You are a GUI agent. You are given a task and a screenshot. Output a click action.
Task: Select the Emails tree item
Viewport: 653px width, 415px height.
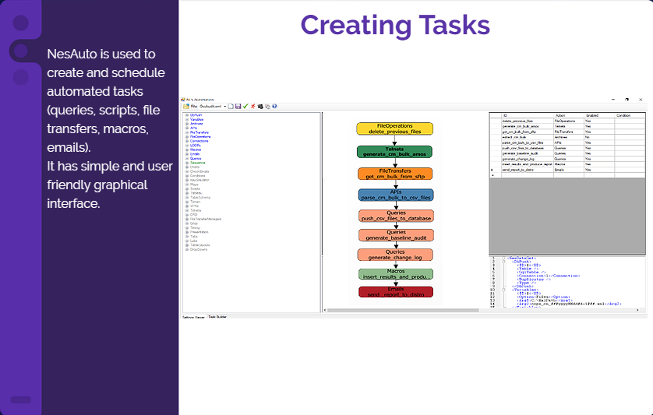click(x=195, y=154)
